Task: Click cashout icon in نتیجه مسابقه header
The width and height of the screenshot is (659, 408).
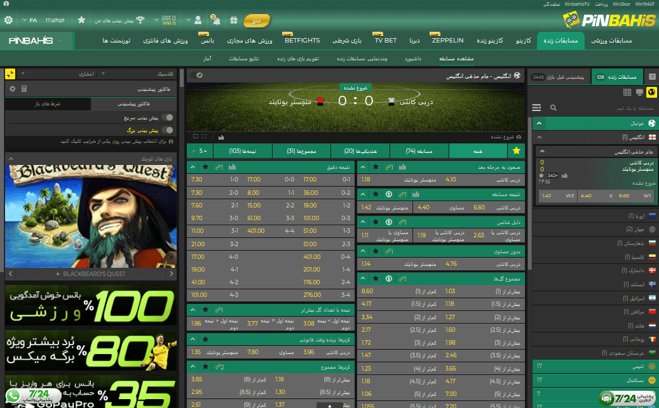Action: 389,194
